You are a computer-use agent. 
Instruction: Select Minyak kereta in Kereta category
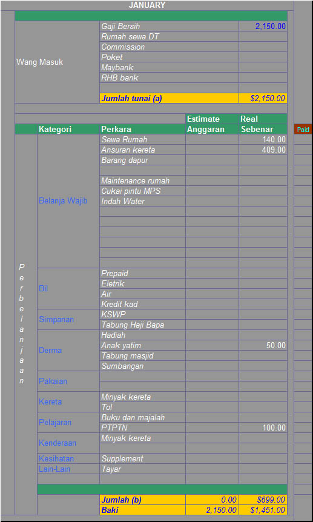[x=142, y=397]
